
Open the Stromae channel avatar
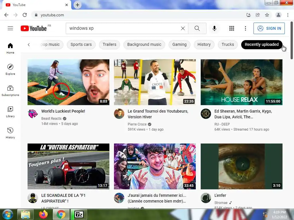(x=206, y=198)
